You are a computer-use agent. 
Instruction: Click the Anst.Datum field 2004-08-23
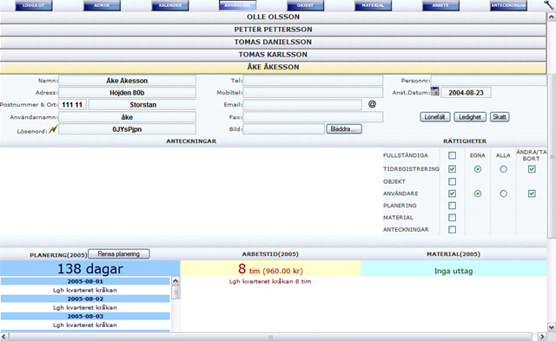pos(466,93)
